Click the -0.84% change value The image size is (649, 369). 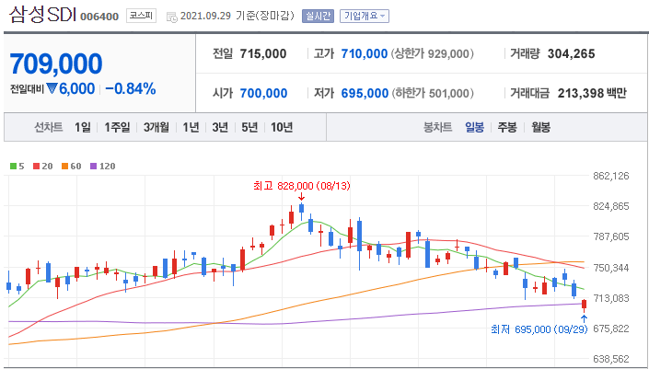coord(131,88)
